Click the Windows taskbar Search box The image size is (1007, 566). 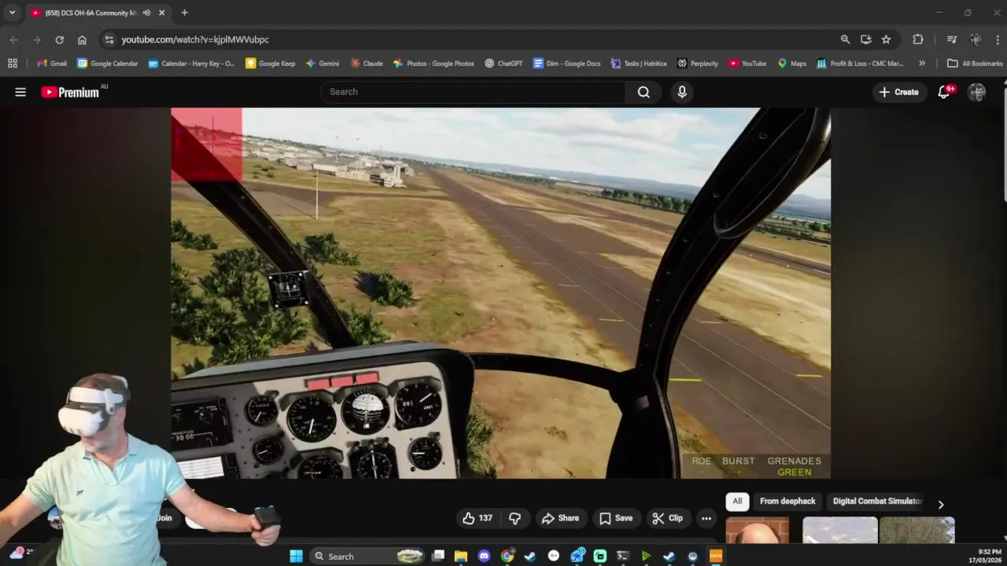tap(368, 556)
